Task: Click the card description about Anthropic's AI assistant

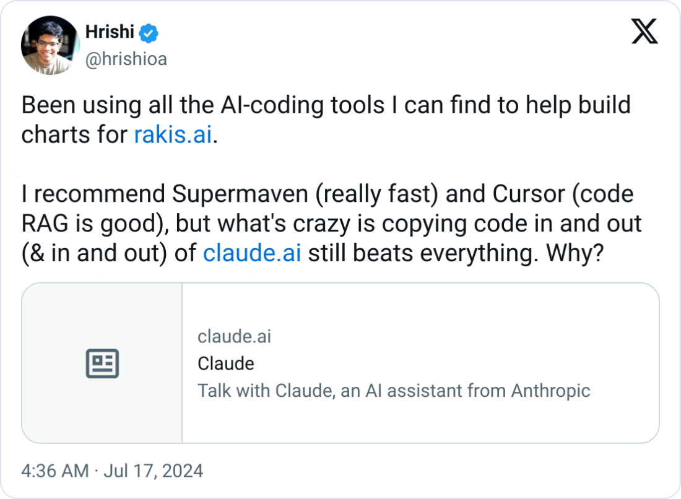Action: (x=393, y=391)
